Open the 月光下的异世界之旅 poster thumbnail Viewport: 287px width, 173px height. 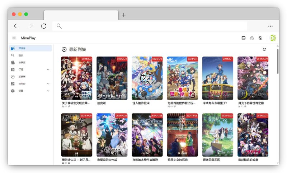click(253, 78)
